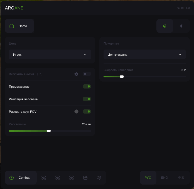The width and height of the screenshot is (194, 189).
Task: Open the first eye icon after Combat
Action: pos(44,178)
